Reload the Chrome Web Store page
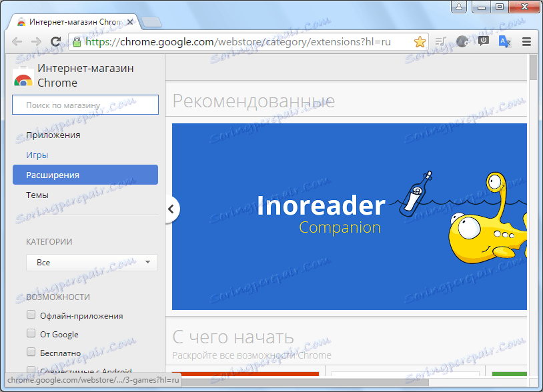 [x=55, y=42]
